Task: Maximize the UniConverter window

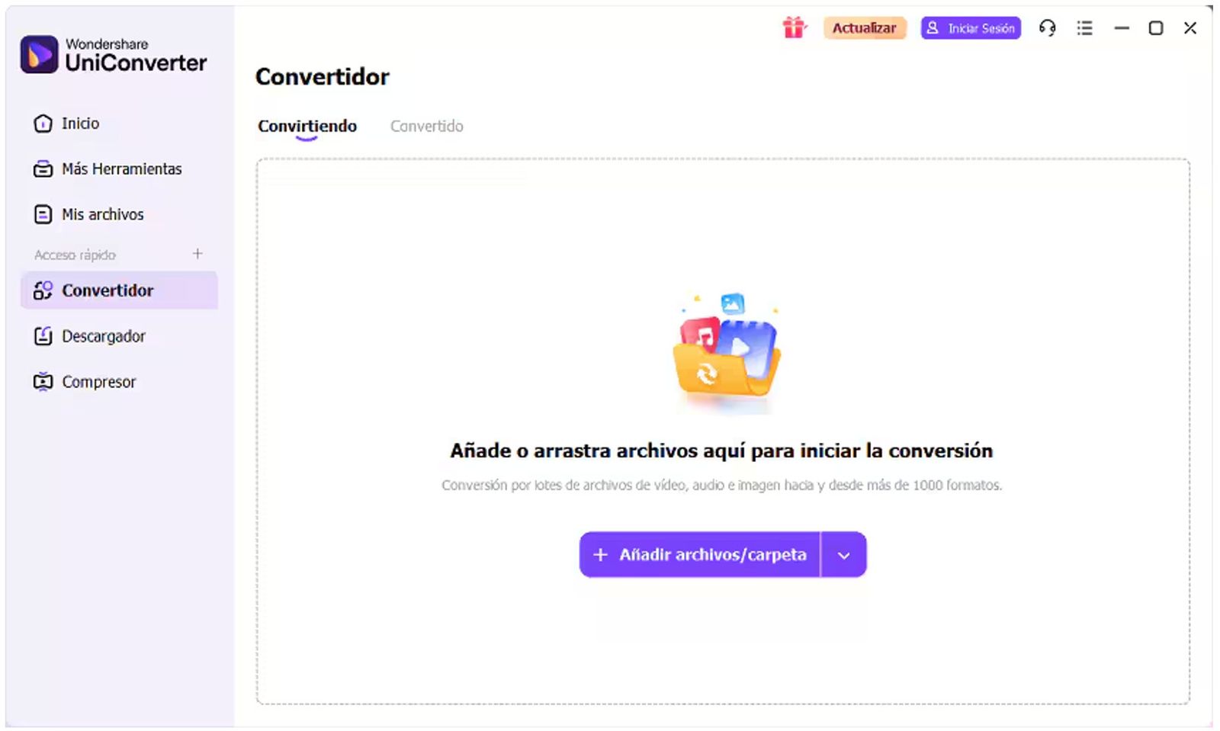Action: (x=1156, y=28)
